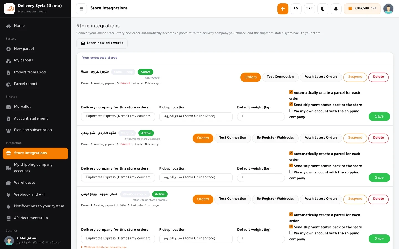Click default weight field for Salla store
The height and width of the screenshot is (249, 399).
[261, 116]
